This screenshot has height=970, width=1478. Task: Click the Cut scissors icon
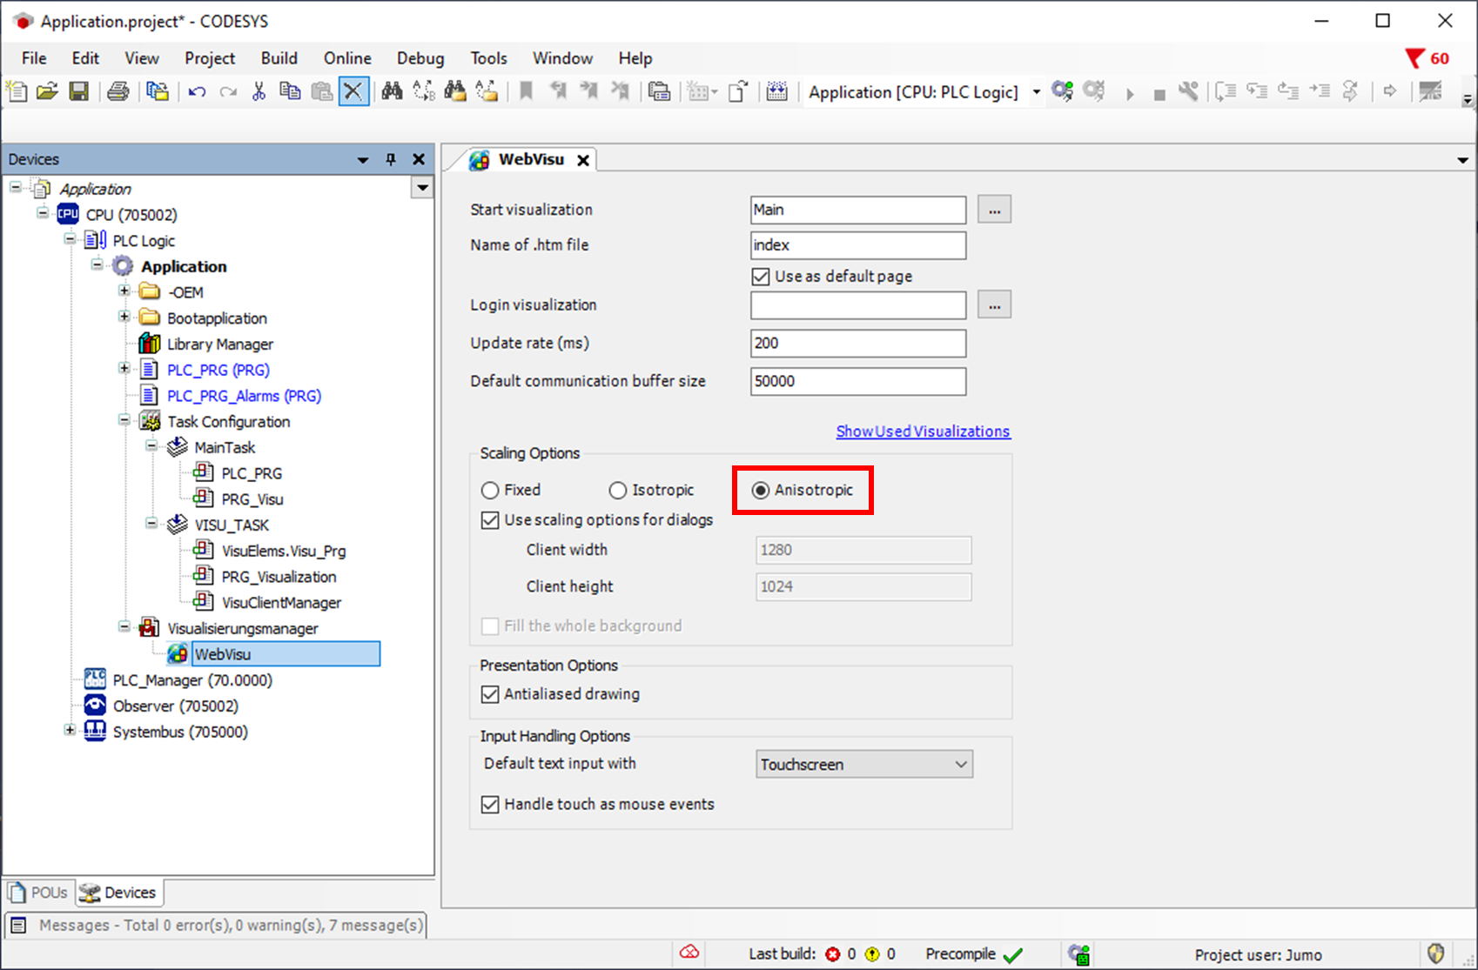[x=259, y=91]
